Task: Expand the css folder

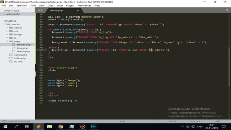Action: (x=7, y=31)
